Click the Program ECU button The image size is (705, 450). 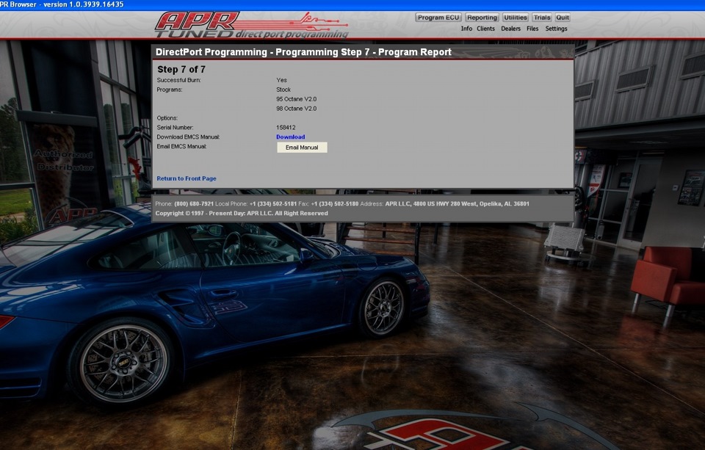click(x=438, y=18)
